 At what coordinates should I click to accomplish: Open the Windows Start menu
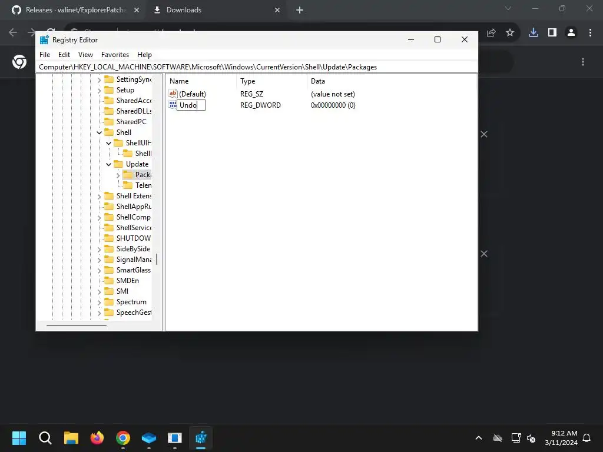point(19,438)
